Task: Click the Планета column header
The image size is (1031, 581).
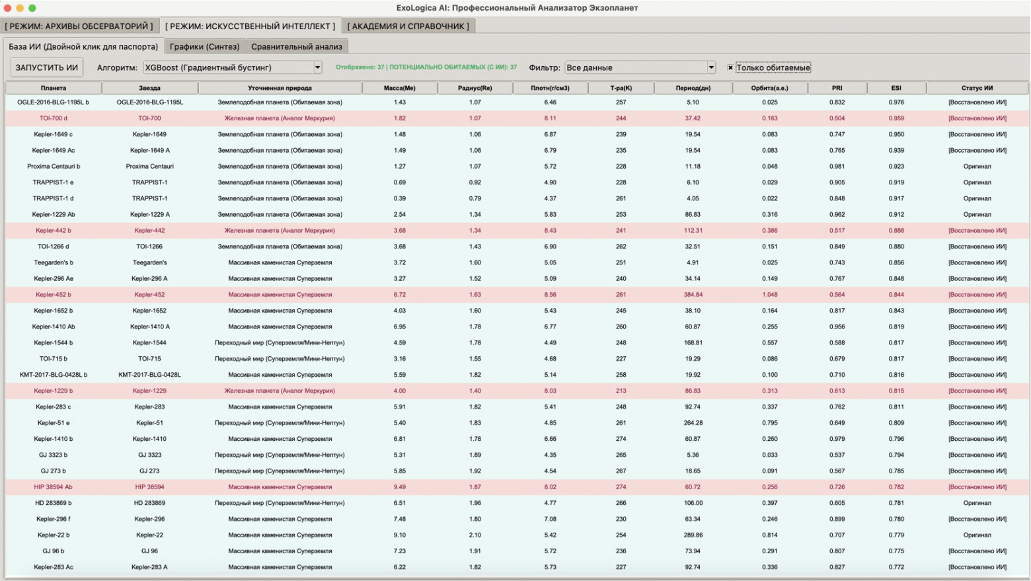Action: pyautogui.click(x=53, y=88)
